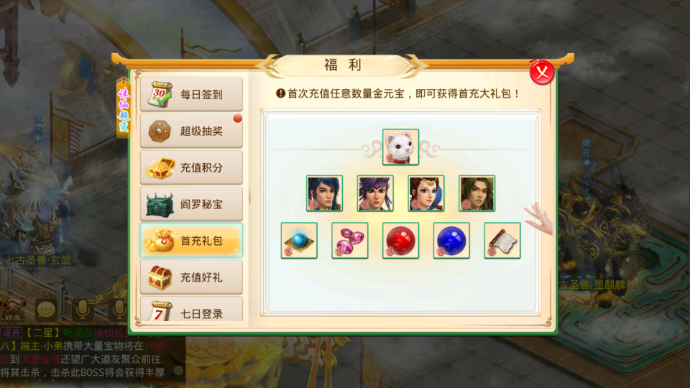This screenshot has height=388, width=690.
Task: Switch to the 阎罗秘宝 treasure tab
Action: pos(191,203)
